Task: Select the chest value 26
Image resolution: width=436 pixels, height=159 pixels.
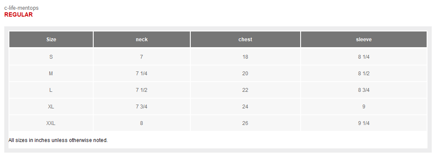Action: coord(245,123)
